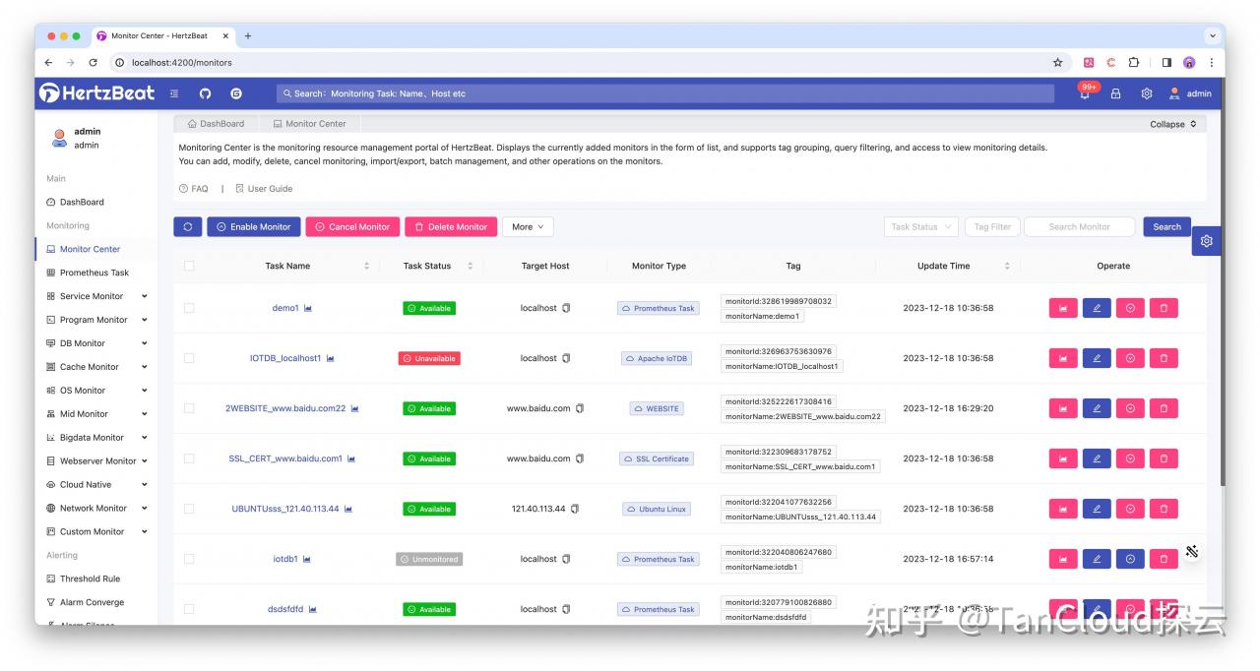Check the dsdsfdfd row checkbox
Viewport: 1260px width, 671px height.
coord(189,609)
